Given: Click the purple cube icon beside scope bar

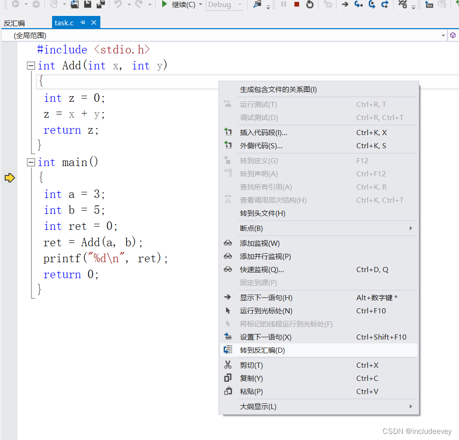Looking at the screenshot, I should click(453, 36).
